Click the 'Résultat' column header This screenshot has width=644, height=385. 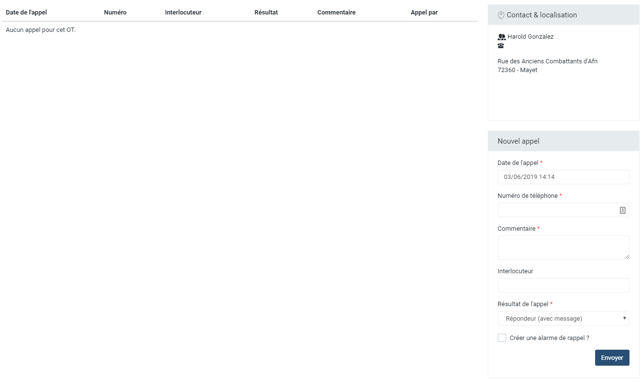pyautogui.click(x=266, y=13)
